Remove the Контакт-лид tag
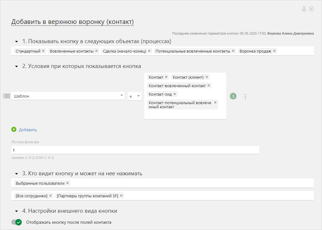Image resolution: width=322 pixels, height=230 pixels. coord(175,94)
